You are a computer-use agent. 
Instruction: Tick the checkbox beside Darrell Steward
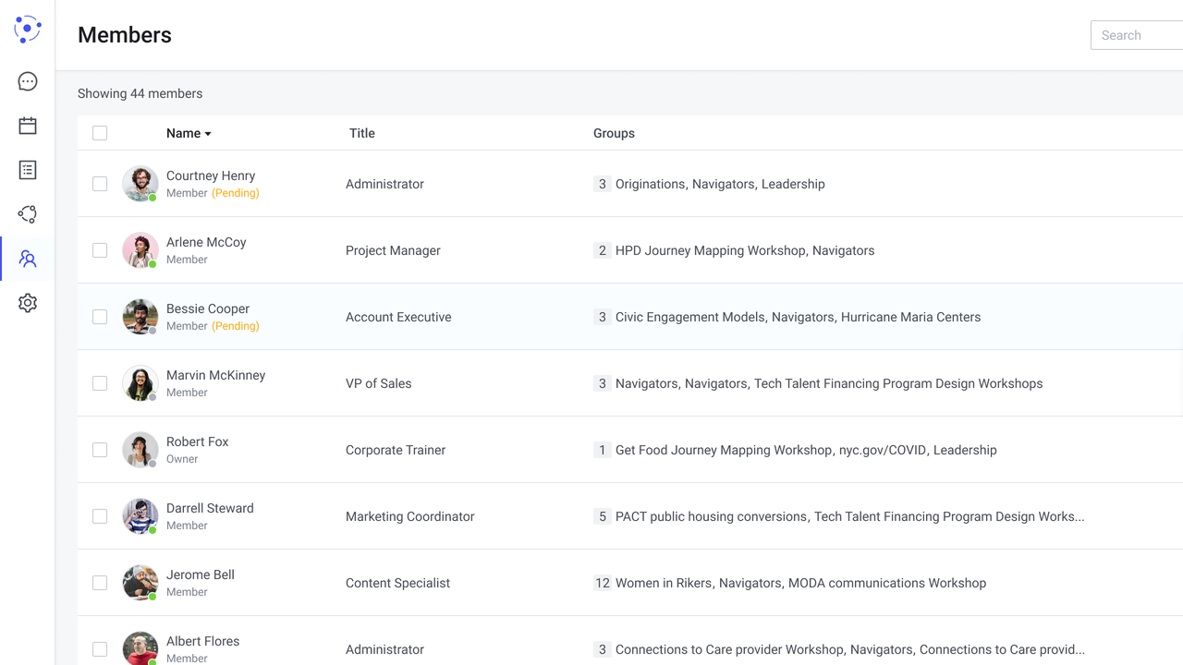[100, 516]
